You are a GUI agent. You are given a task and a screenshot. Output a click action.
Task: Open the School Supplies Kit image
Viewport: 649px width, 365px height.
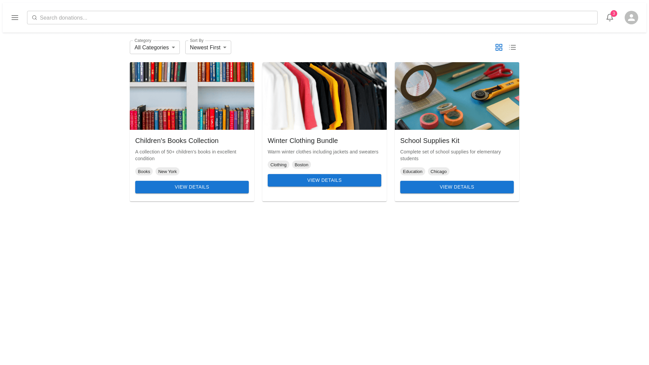click(457, 96)
